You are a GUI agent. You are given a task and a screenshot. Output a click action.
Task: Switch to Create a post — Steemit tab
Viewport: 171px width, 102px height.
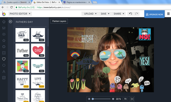pos(16,2)
